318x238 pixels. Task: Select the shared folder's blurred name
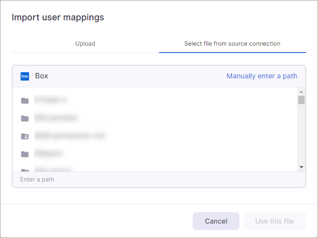coord(70,136)
